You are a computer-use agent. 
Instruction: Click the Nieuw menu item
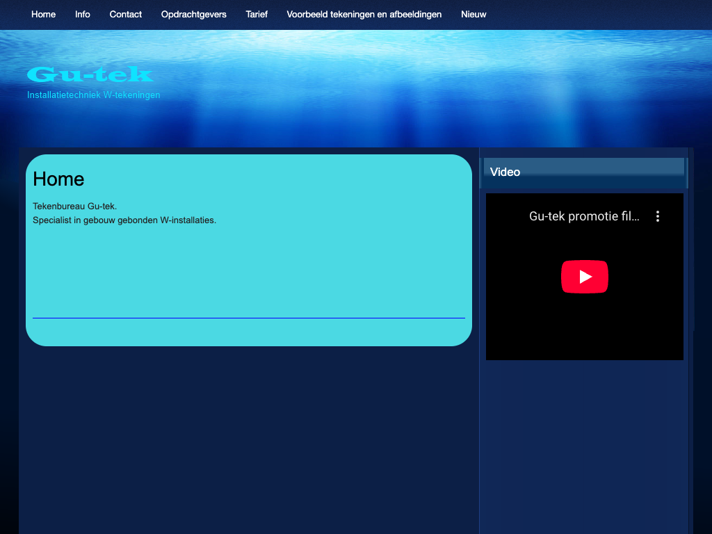474,15
